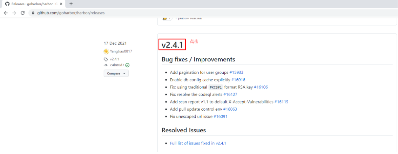Image resolution: width=398 pixels, height=154 pixels.
Task: Open full list of issues fixed in v2.4.1
Action: click(x=198, y=143)
